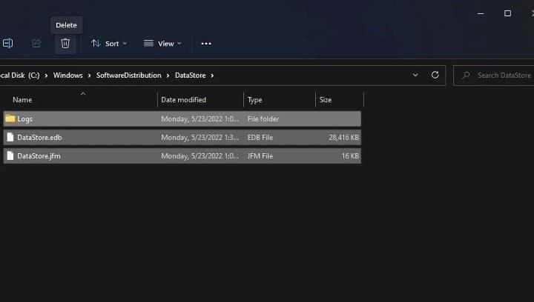Expand chevron after SoftwareDistribution breadcrumb
Screen dimensions: 534x302
(168, 75)
